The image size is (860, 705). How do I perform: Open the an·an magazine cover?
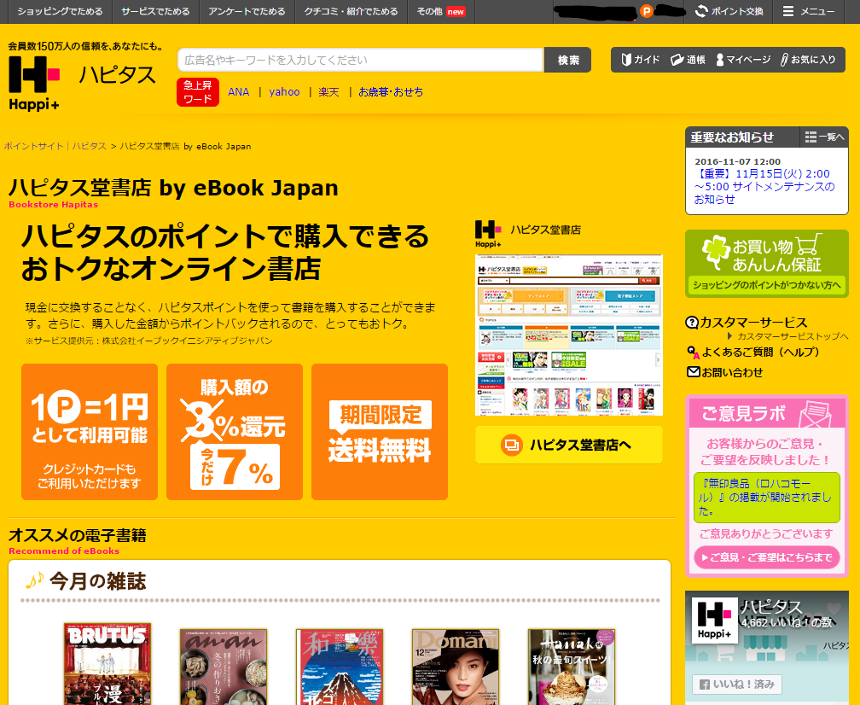pos(224,667)
